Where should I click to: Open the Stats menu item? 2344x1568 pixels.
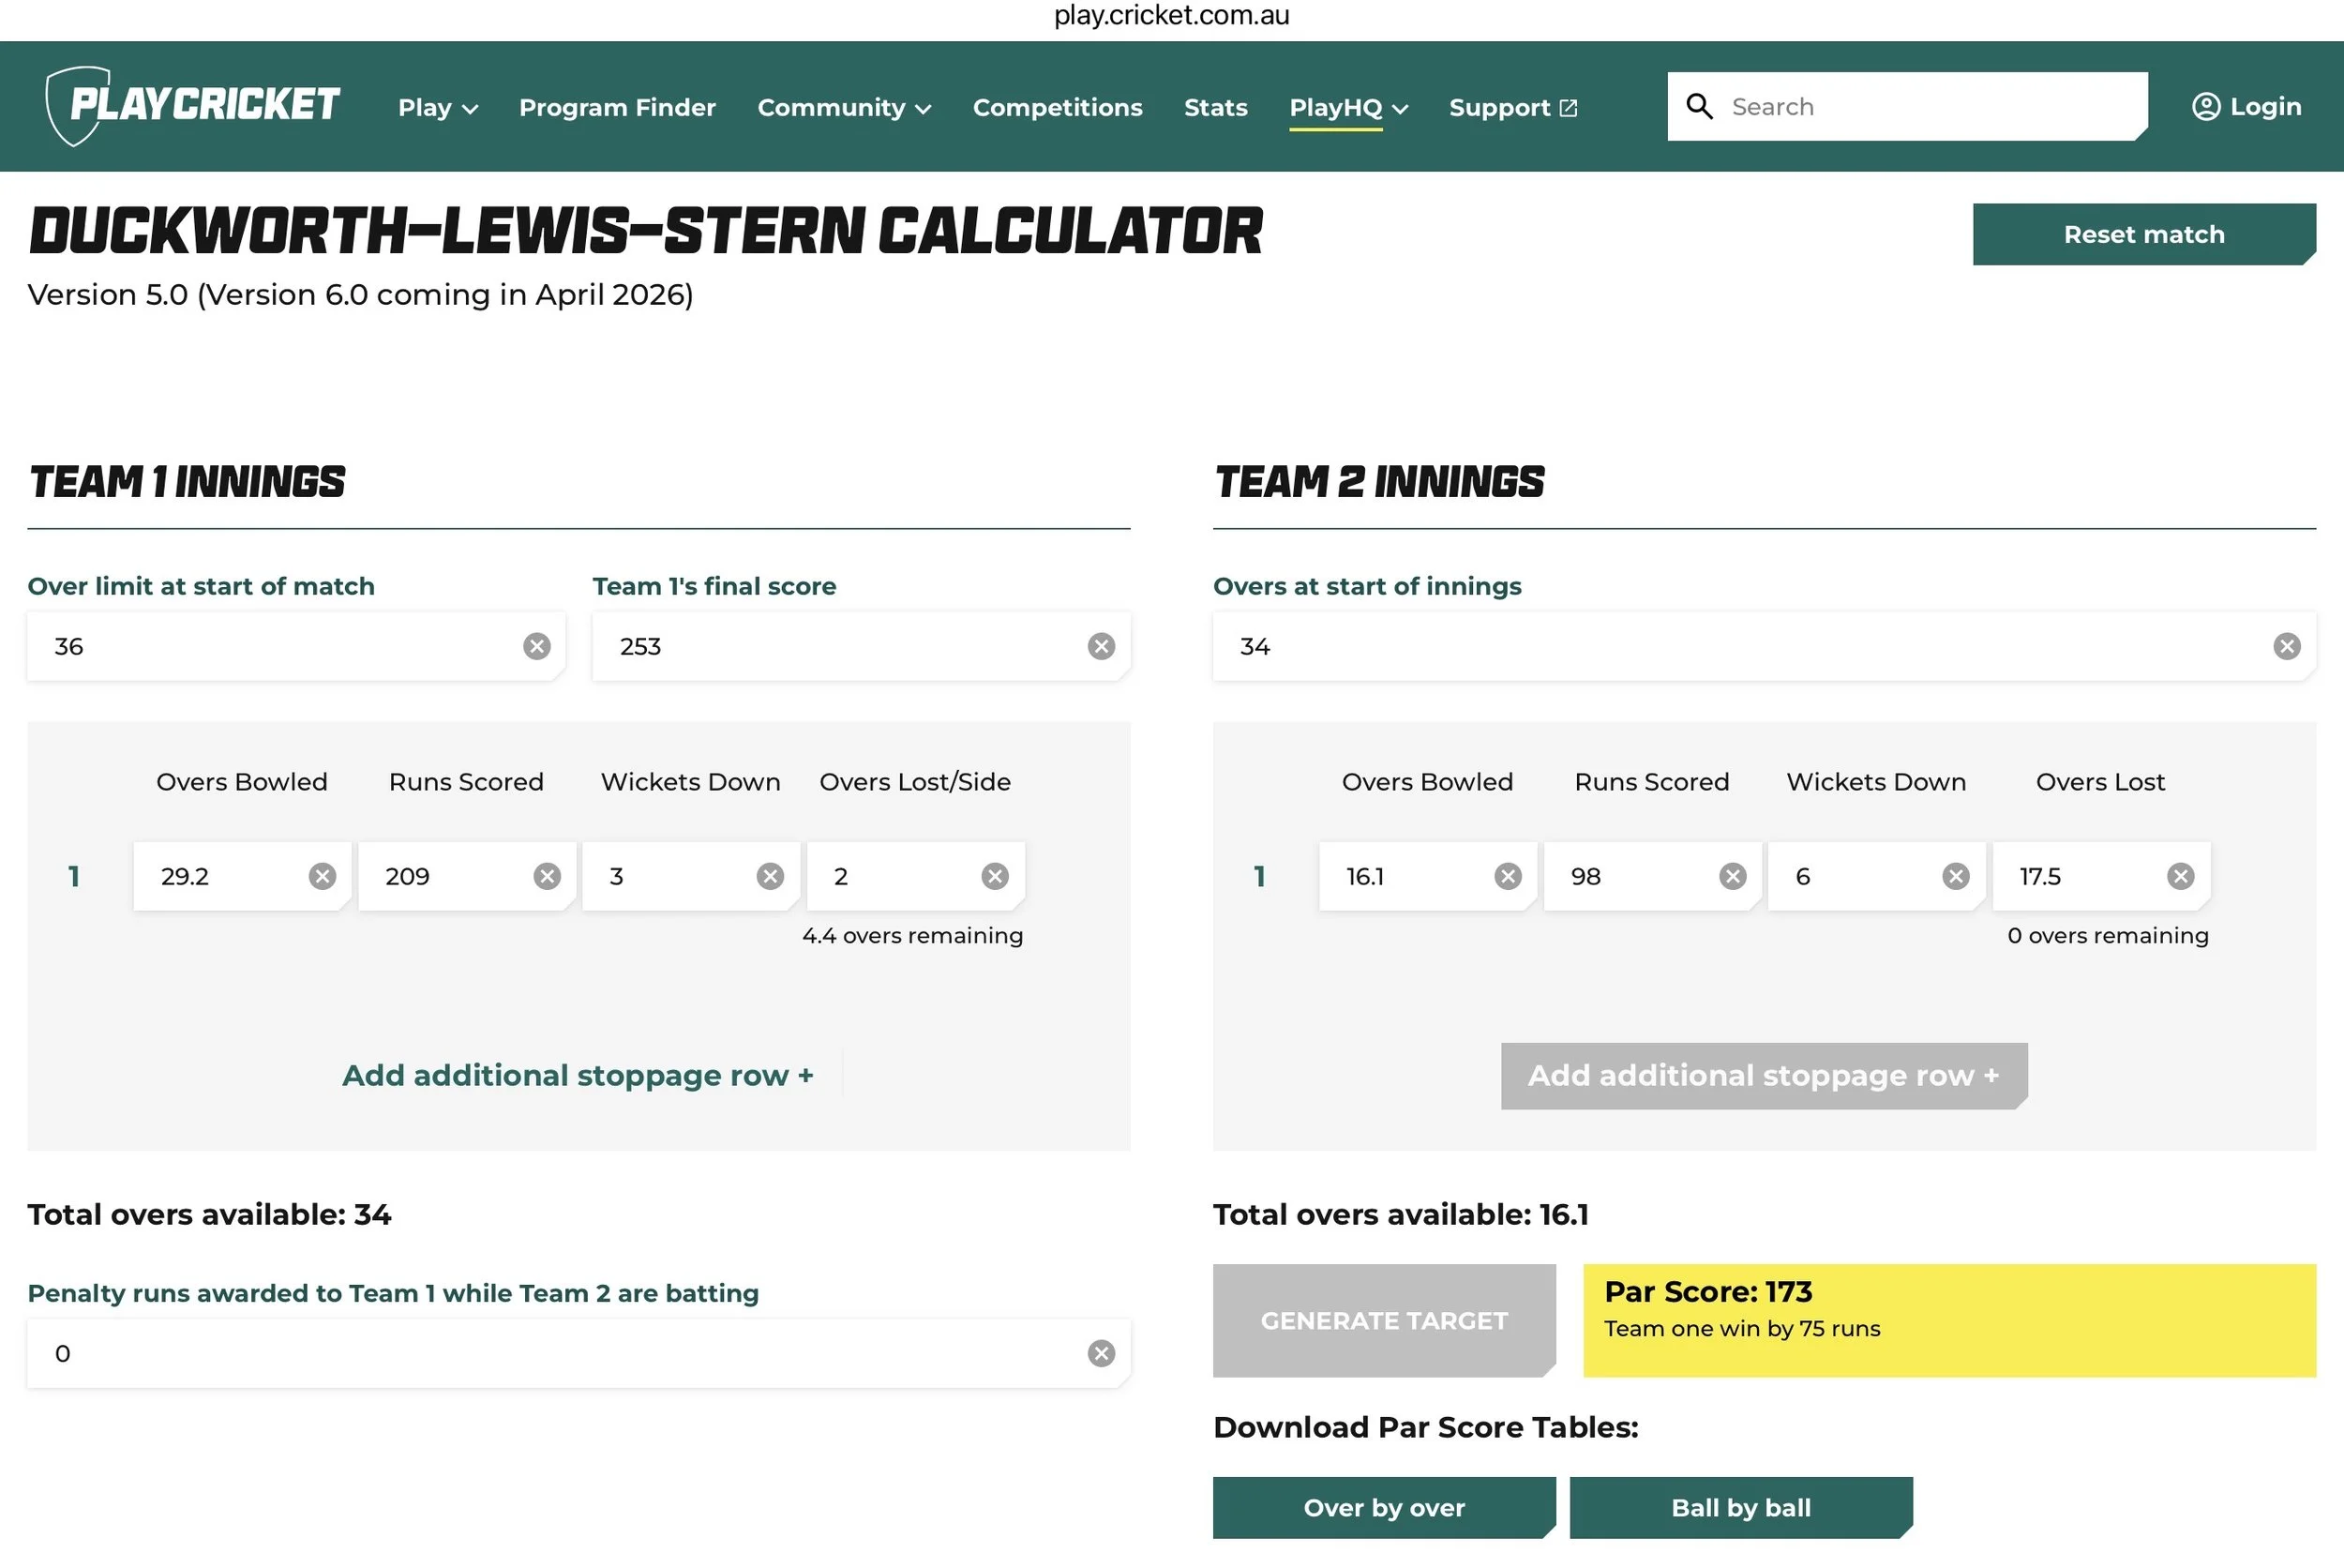(1215, 107)
